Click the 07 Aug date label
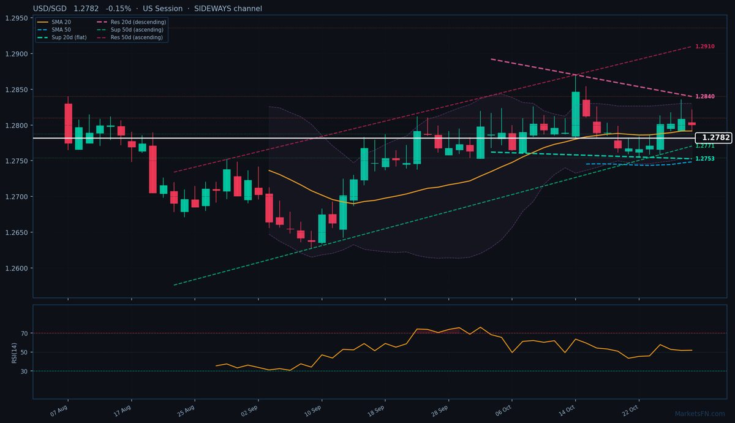The height and width of the screenshot is (423, 735). (59, 410)
